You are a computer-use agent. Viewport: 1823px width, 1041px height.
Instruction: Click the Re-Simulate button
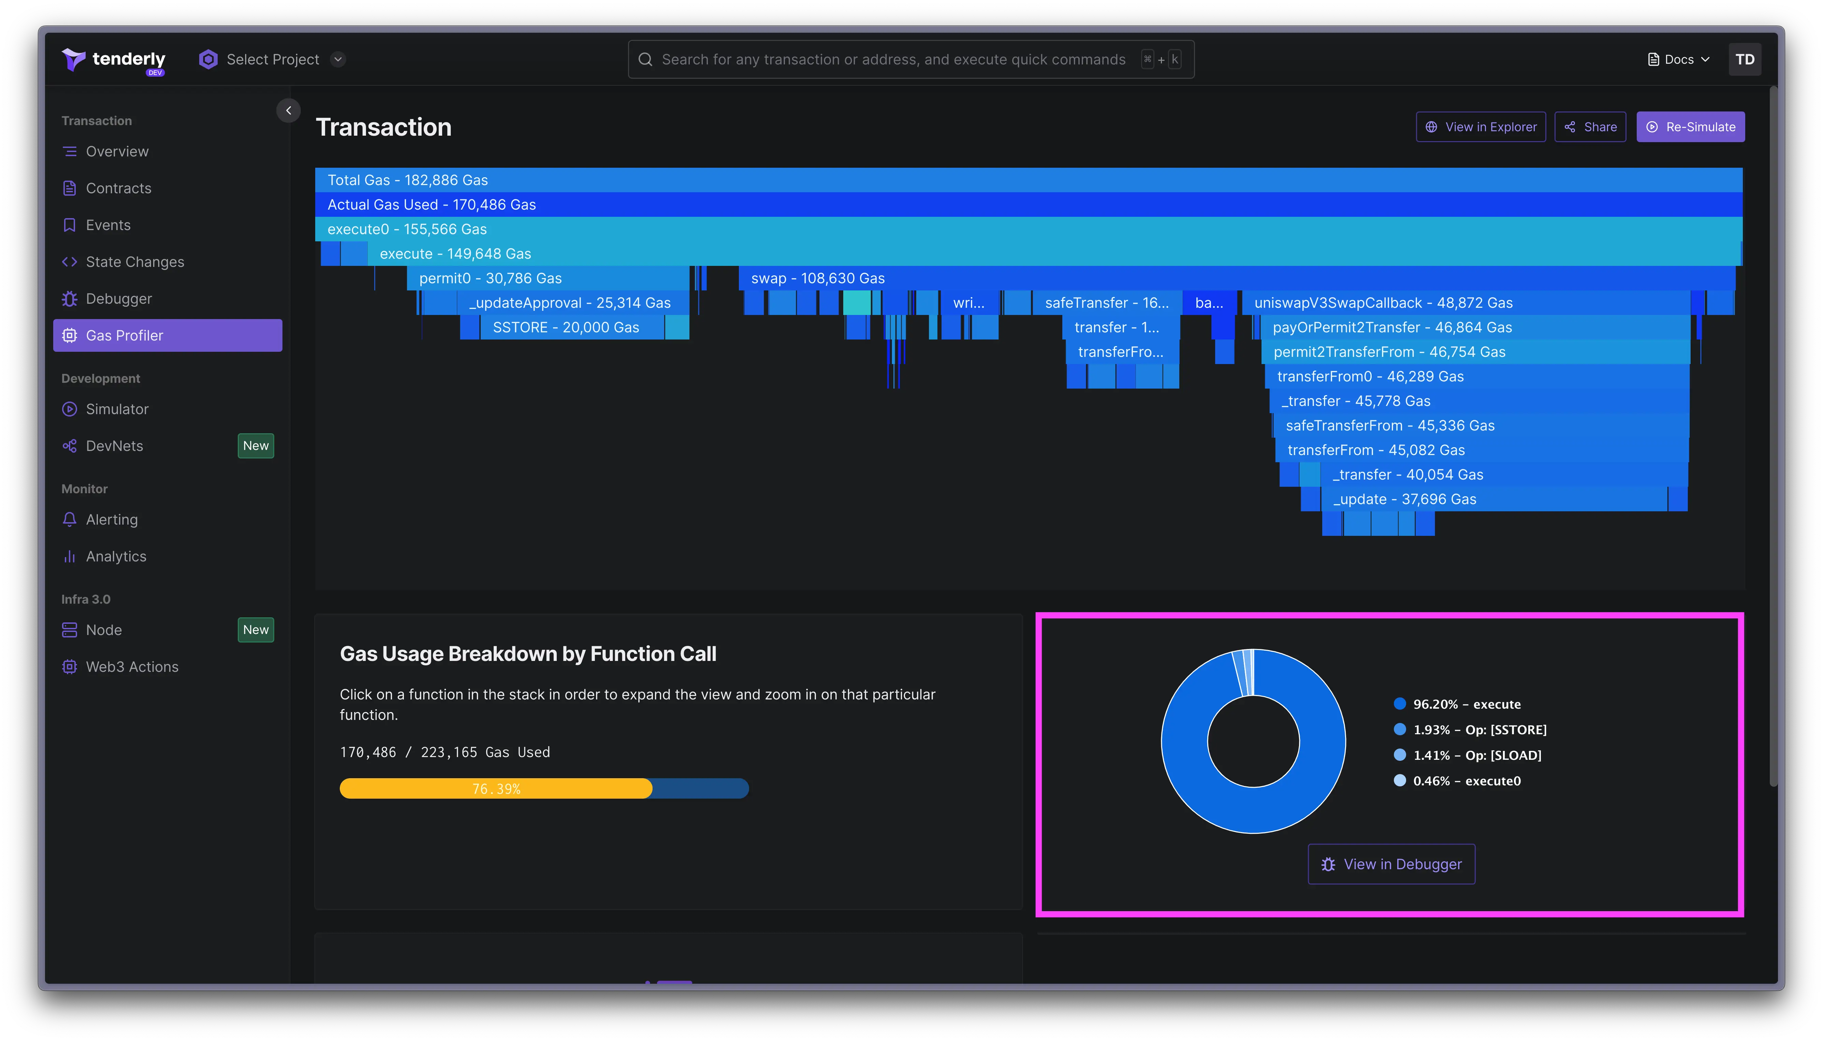1690,127
